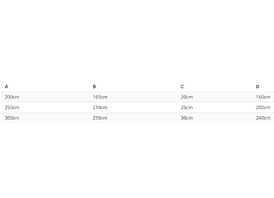Screen dimensions: 274x198
Task: Click column header C
Action: tap(182, 86)
